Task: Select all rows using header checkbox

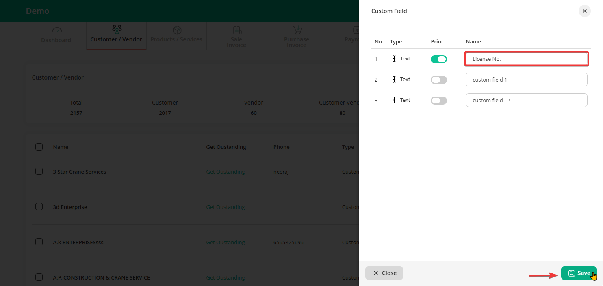Action: click(39, 147)
